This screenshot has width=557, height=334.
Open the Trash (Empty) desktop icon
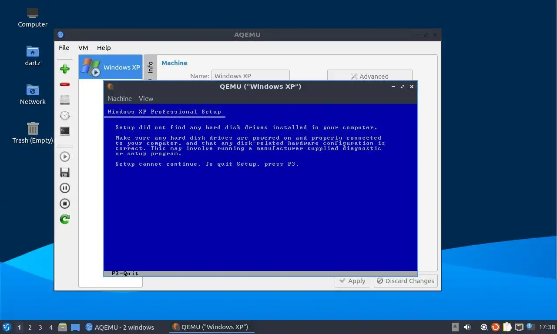tap(33, 133)
